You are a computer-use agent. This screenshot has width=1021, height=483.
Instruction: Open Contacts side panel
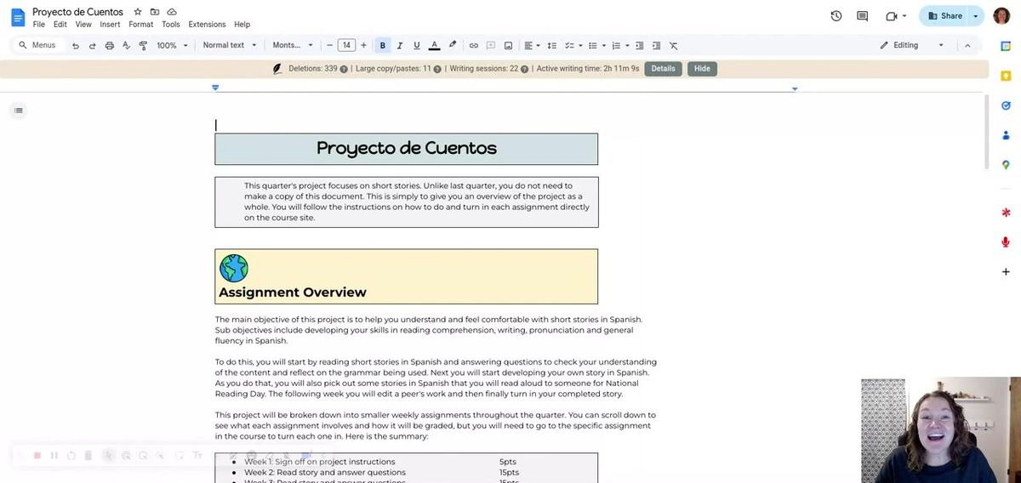(1006, 135)
